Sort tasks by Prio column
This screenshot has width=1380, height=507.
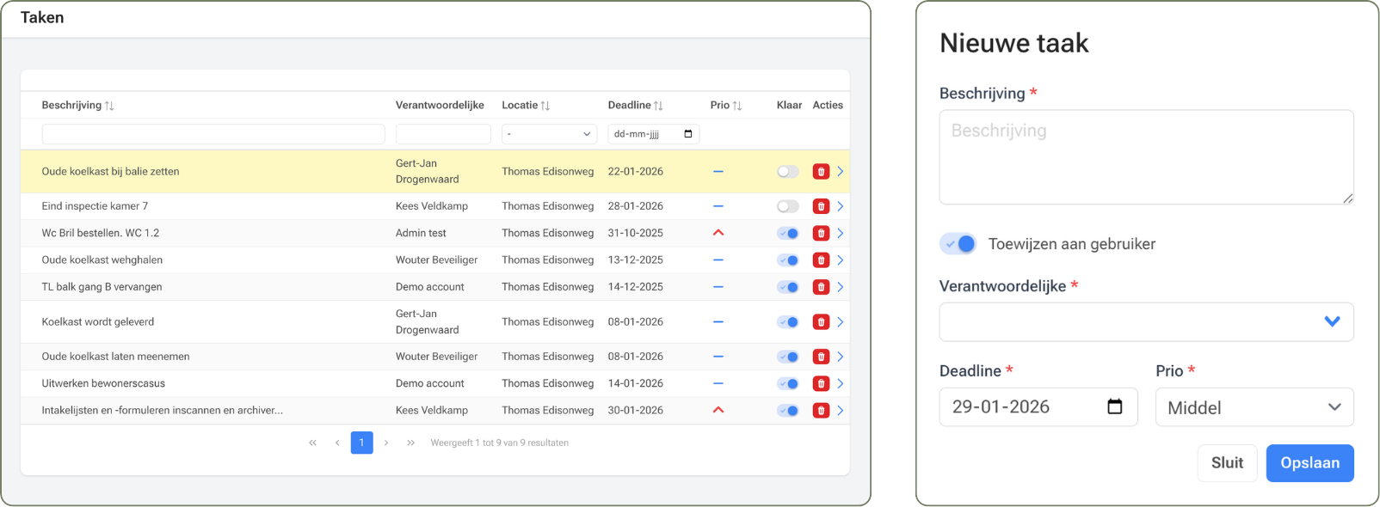pos(736,106)
